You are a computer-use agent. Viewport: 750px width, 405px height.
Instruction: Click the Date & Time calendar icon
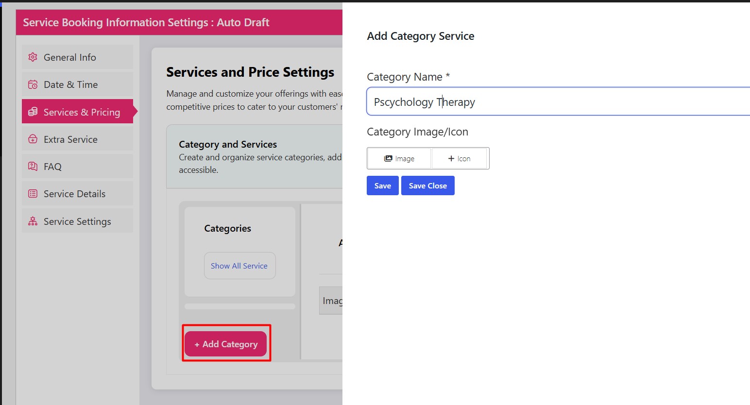[x=33, y=84]
